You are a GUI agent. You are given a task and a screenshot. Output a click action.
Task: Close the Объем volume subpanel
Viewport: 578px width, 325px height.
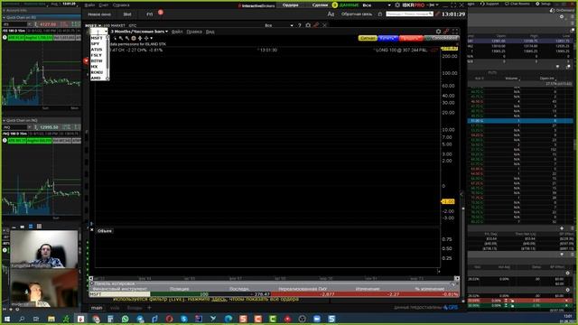click(92, 230)
